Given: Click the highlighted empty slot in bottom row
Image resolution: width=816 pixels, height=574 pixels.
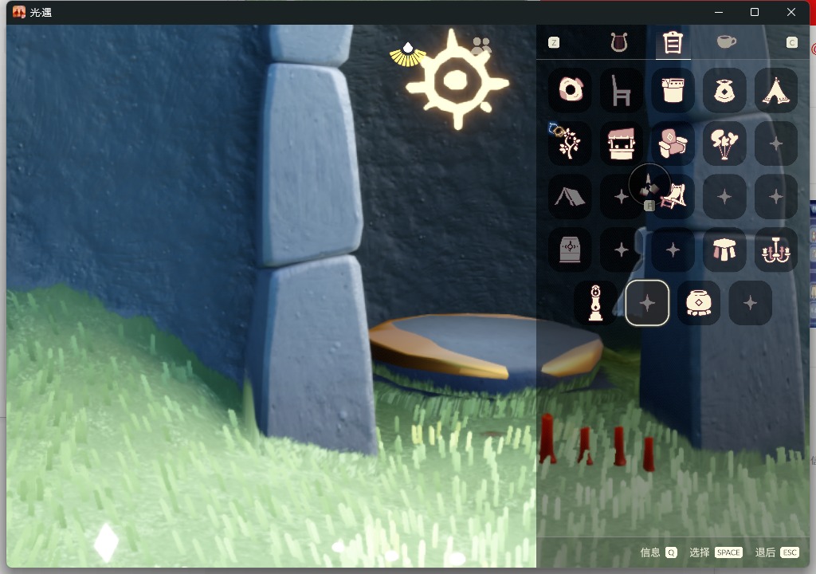Looking at the screenshot, I should (647, 303).
